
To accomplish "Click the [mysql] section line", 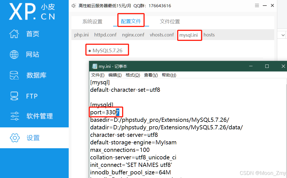I will coord(100,82).
